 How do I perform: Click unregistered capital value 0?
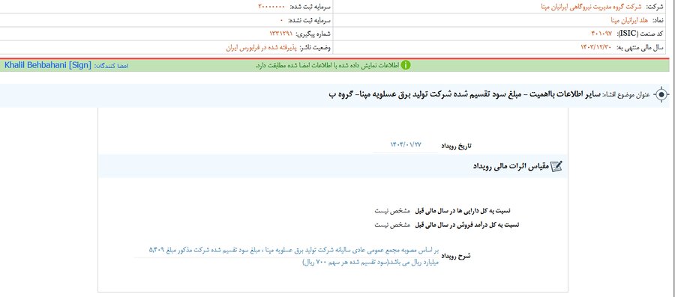(281, 20)
